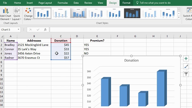Select the Addresses header cell

[x=34, y=41]
